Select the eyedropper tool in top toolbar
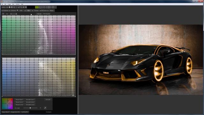Image resolution: width=204 pixels, height=115 pixels. tap(19, 7)
